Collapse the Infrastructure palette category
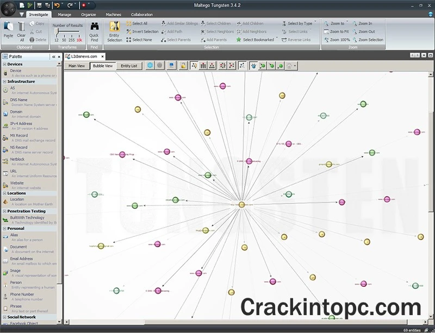Screen dimensions: 435x333 (x=4, y=81)
